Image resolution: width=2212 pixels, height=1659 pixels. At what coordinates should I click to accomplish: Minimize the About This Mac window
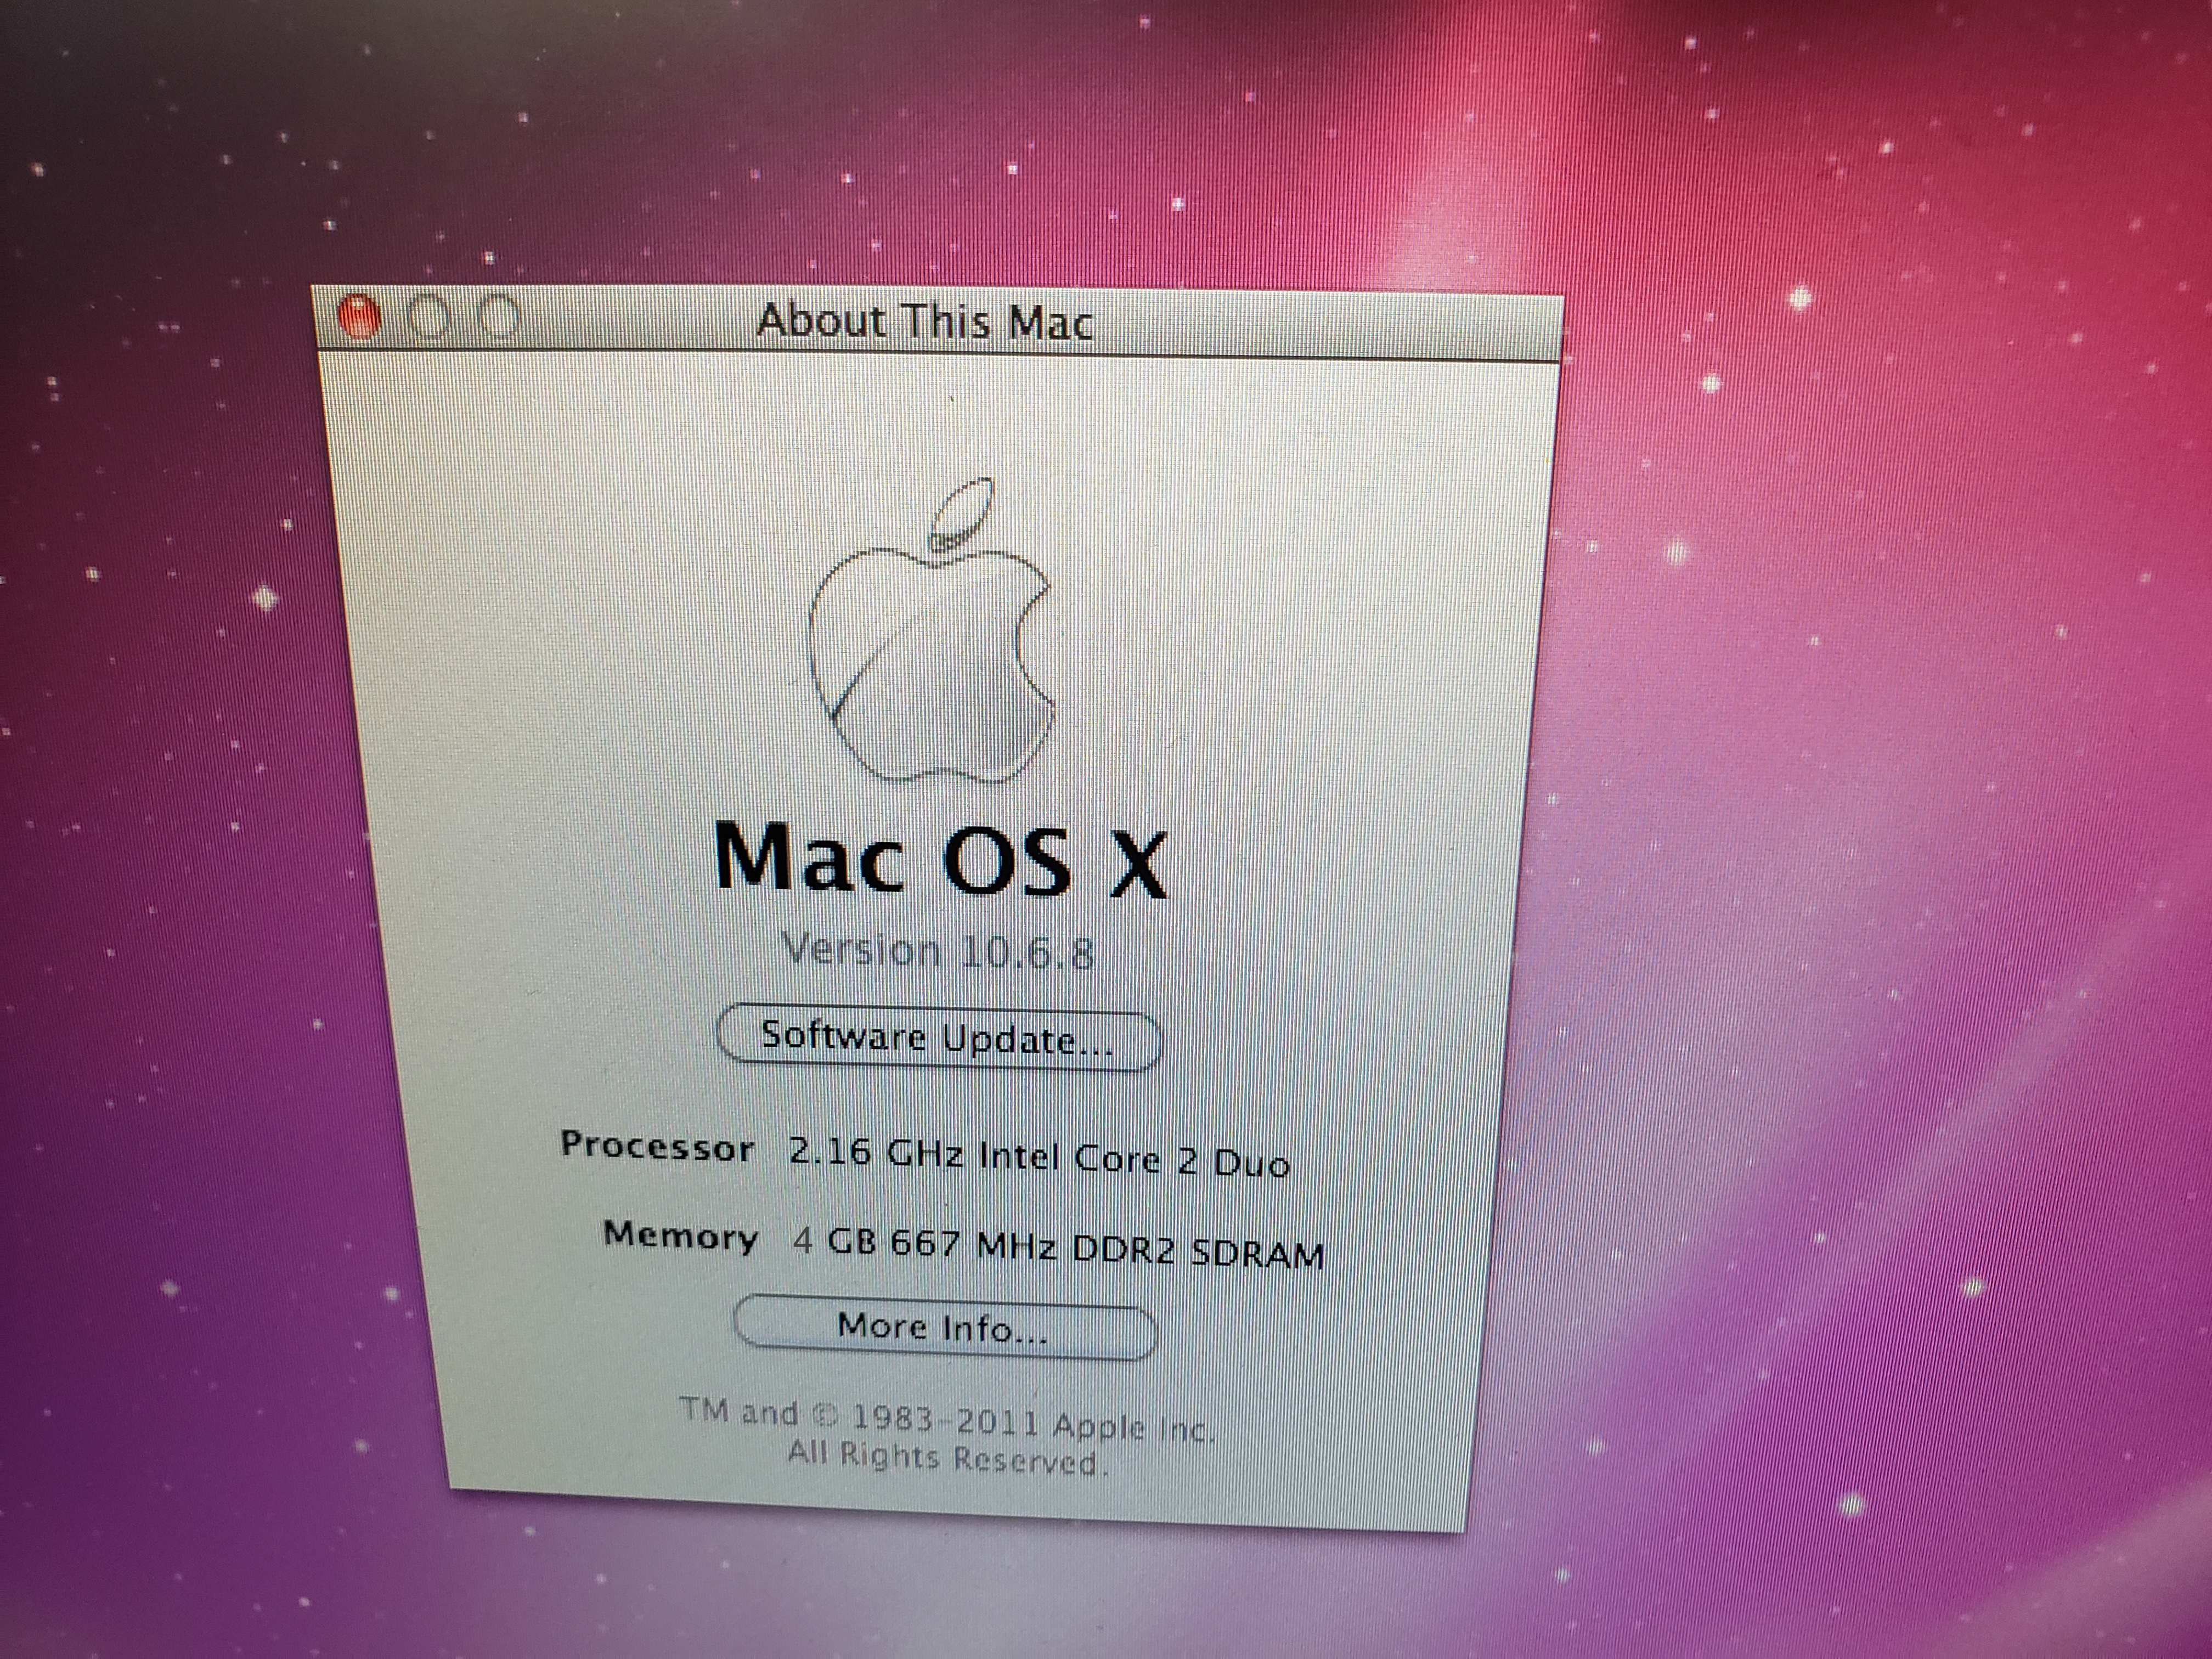click(429, 318)
